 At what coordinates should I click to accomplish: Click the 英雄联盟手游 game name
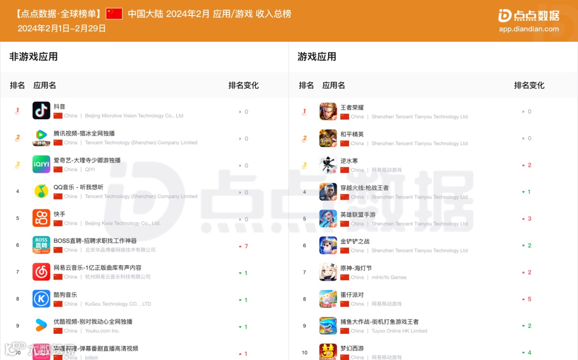(358, 215)
